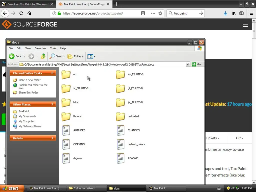Open Firefox library icon

click(233, 13)
